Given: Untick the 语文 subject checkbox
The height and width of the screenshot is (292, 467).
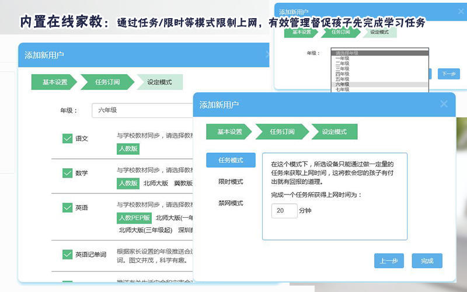Looking at the screenshot, I should pos(67,138).
